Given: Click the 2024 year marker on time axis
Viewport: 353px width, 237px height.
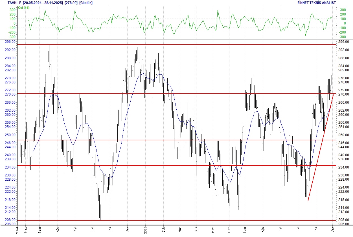Looking at the screenshot, I should click(x=17, y=230).
